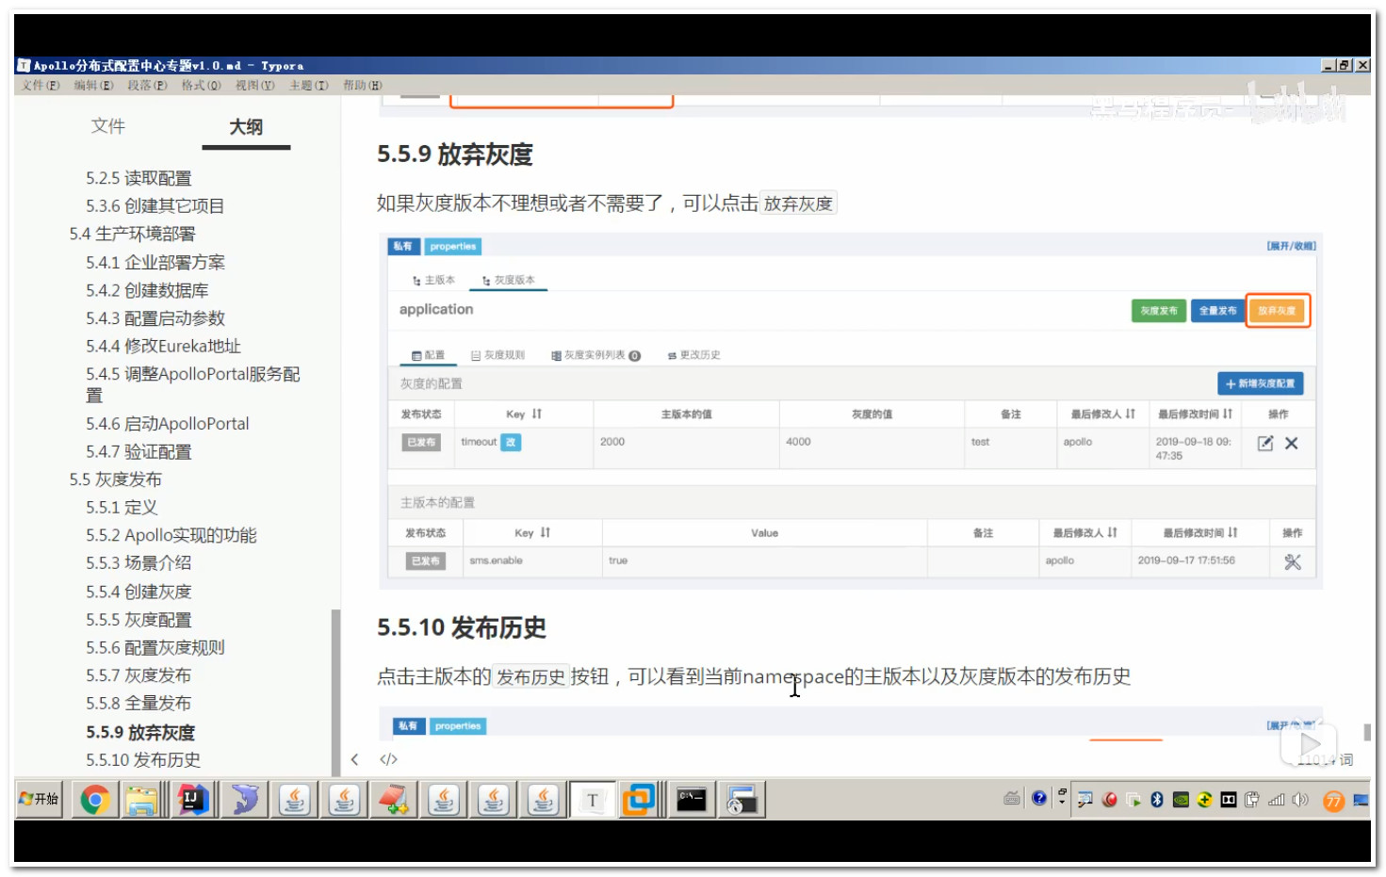Jump to outline item 5.4.7 验证配置

click(x=139, y=452)
